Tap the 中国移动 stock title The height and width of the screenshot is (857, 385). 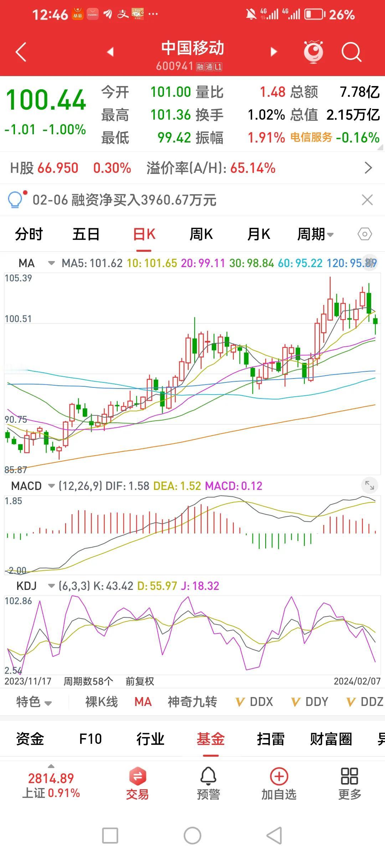pyautogui.click(x=192, y=48)
